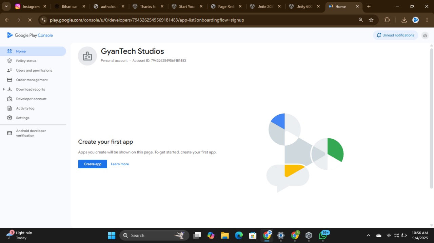Click the Download reports label
The height and width of the screenshot is (243, 434).
coord(31,89)
